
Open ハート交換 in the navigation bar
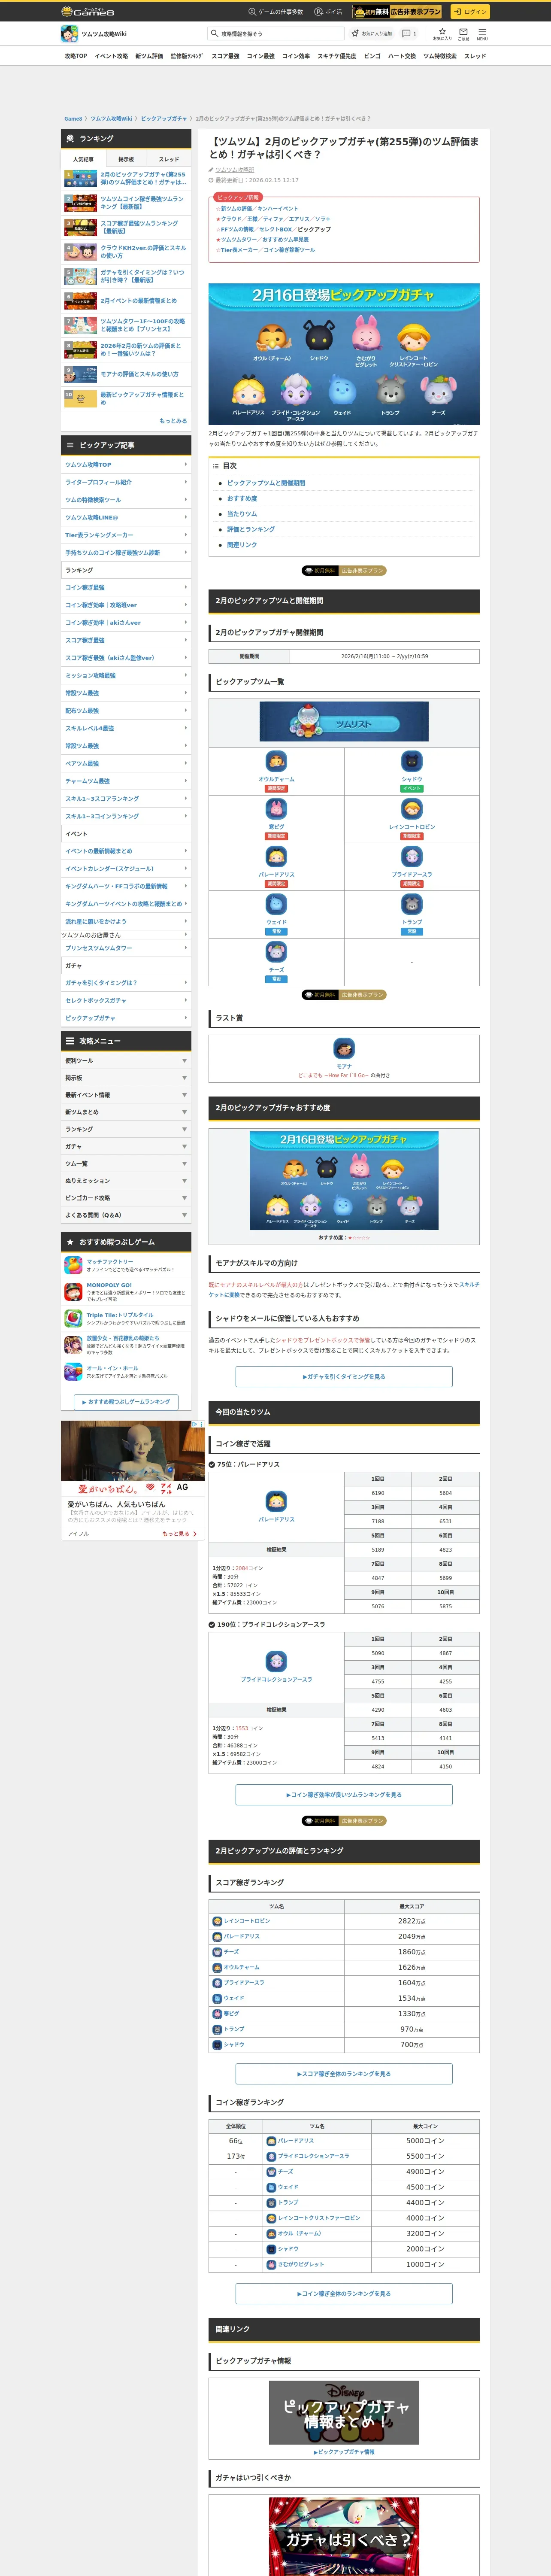[402, 56]
